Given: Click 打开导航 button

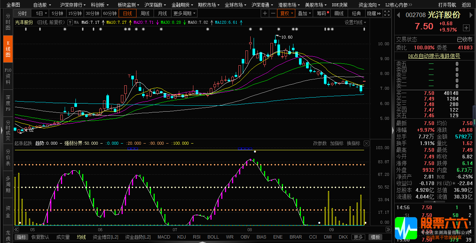Looking at the screenshot, I should 447,5.
